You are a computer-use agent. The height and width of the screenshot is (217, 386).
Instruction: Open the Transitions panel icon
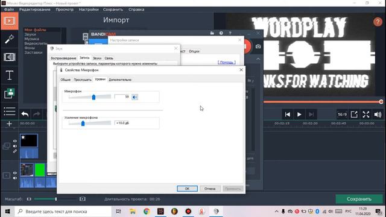(x=10, y=57)
